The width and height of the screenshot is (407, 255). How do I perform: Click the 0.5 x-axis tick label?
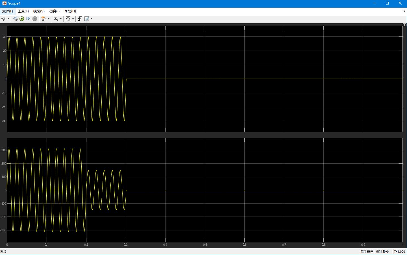tap(205, 245)
